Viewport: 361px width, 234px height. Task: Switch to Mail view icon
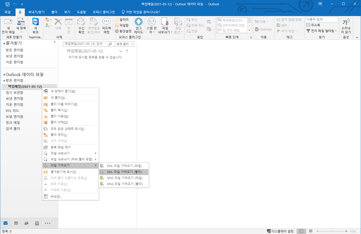pos(6,223)
